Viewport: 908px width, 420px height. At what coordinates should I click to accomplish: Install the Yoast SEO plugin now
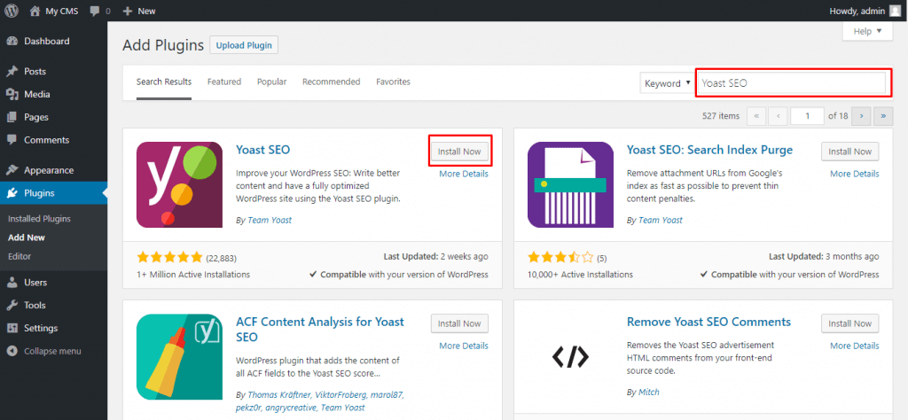click(459, 152)
